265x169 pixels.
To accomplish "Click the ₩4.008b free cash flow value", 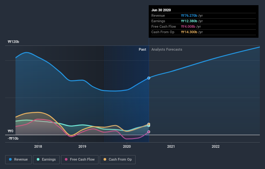I will (x=188, y=26).
